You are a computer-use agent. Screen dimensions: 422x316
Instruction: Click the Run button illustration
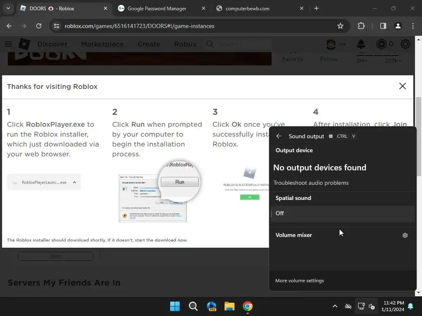point(180,182)
